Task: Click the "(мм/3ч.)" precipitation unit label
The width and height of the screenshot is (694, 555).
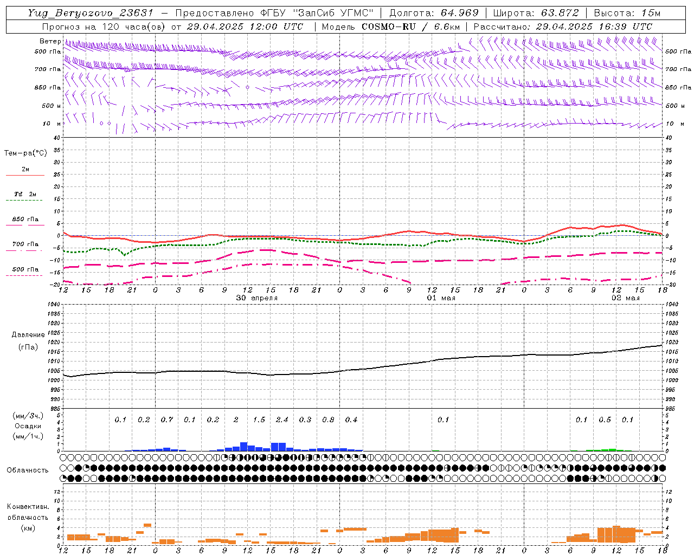Action: coord(28,416)
